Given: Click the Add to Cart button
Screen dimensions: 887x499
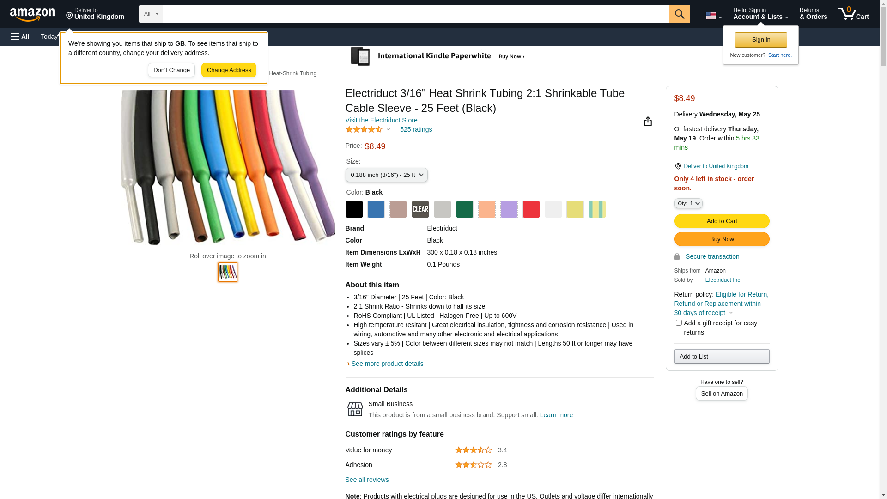Looking at the screenshot, I should coord(722,221).
